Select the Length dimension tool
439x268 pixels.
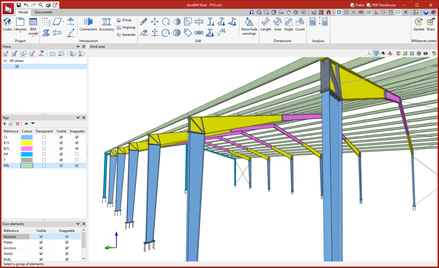pyautogui.click(x=266, y=22)
